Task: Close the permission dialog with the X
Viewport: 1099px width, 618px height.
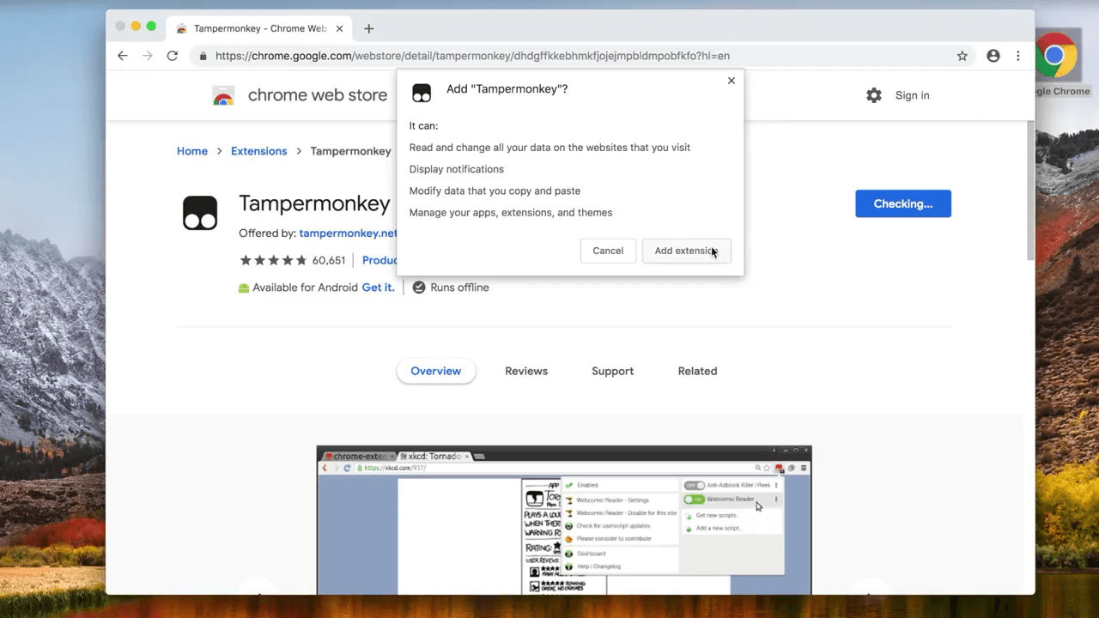Action: (732, 81)
